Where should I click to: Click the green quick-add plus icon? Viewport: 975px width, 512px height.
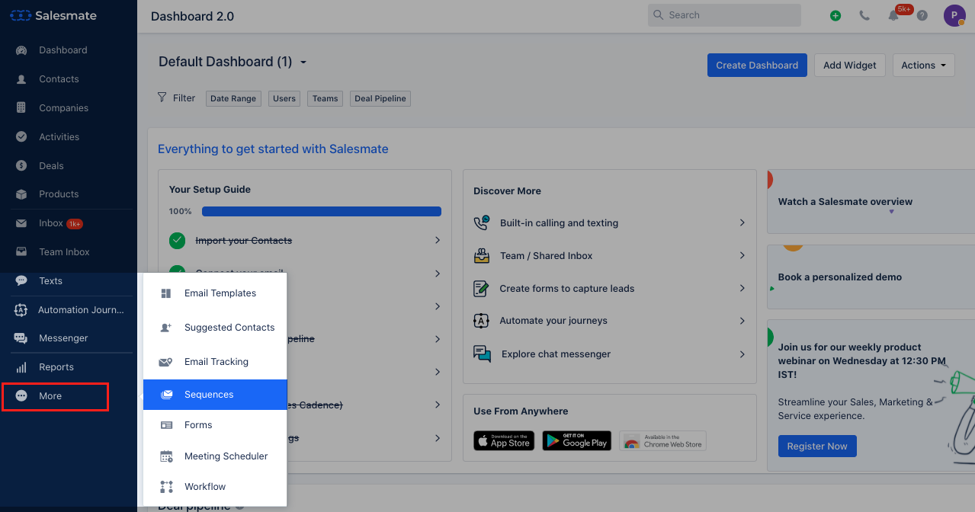pyautogui.click(x=835, y=15)
